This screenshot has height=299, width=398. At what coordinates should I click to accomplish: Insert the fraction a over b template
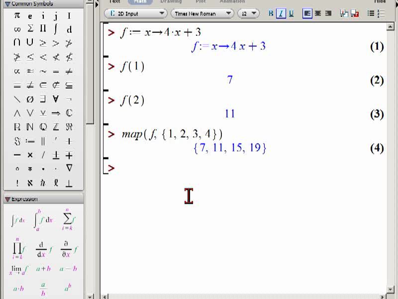pyautogui.click(x=43, y=289)
